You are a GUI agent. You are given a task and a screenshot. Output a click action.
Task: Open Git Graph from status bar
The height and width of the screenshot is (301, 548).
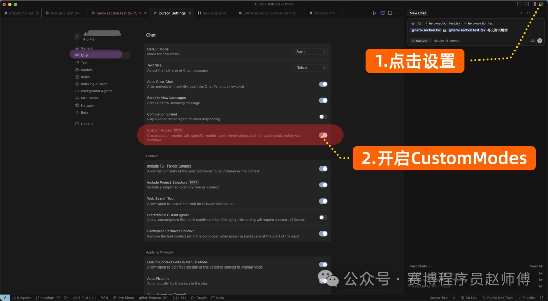[x=198, y=298]
